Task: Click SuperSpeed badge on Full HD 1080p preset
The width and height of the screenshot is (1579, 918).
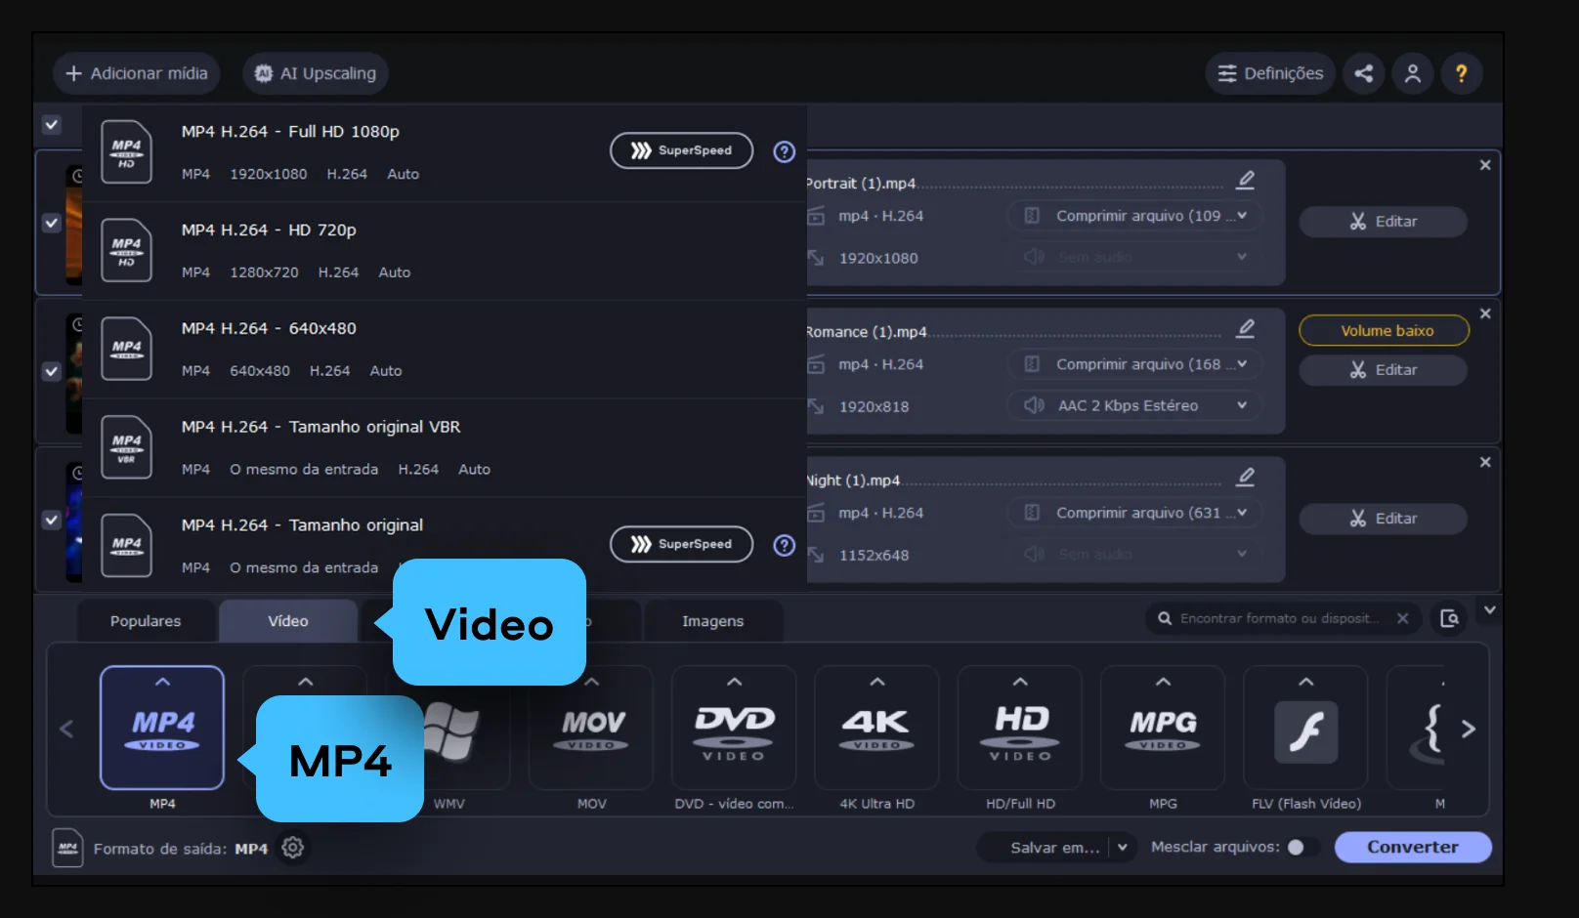Action: click(x=681, y=150)
